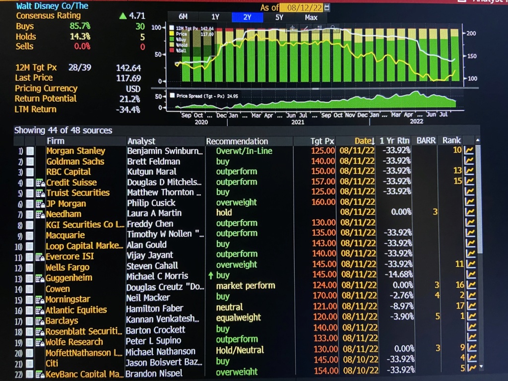Click the 'Showing 44 of 48 sources' text
508x381 pixels.
pos(63,130)
